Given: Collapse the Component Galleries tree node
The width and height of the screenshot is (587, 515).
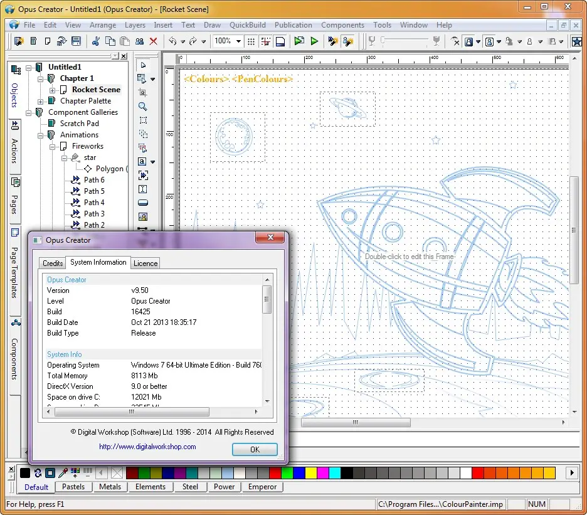Looking at the screenshot, I should pos(28,113).
